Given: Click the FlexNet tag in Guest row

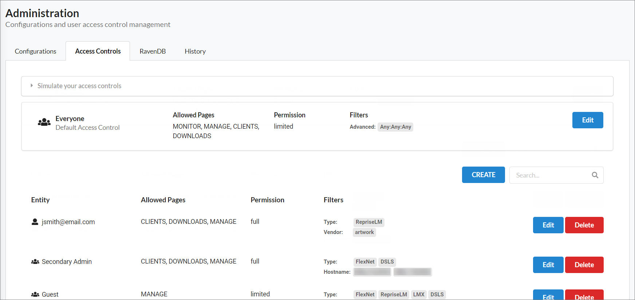Looking at the screenshot, I should (x=365, y=295).
